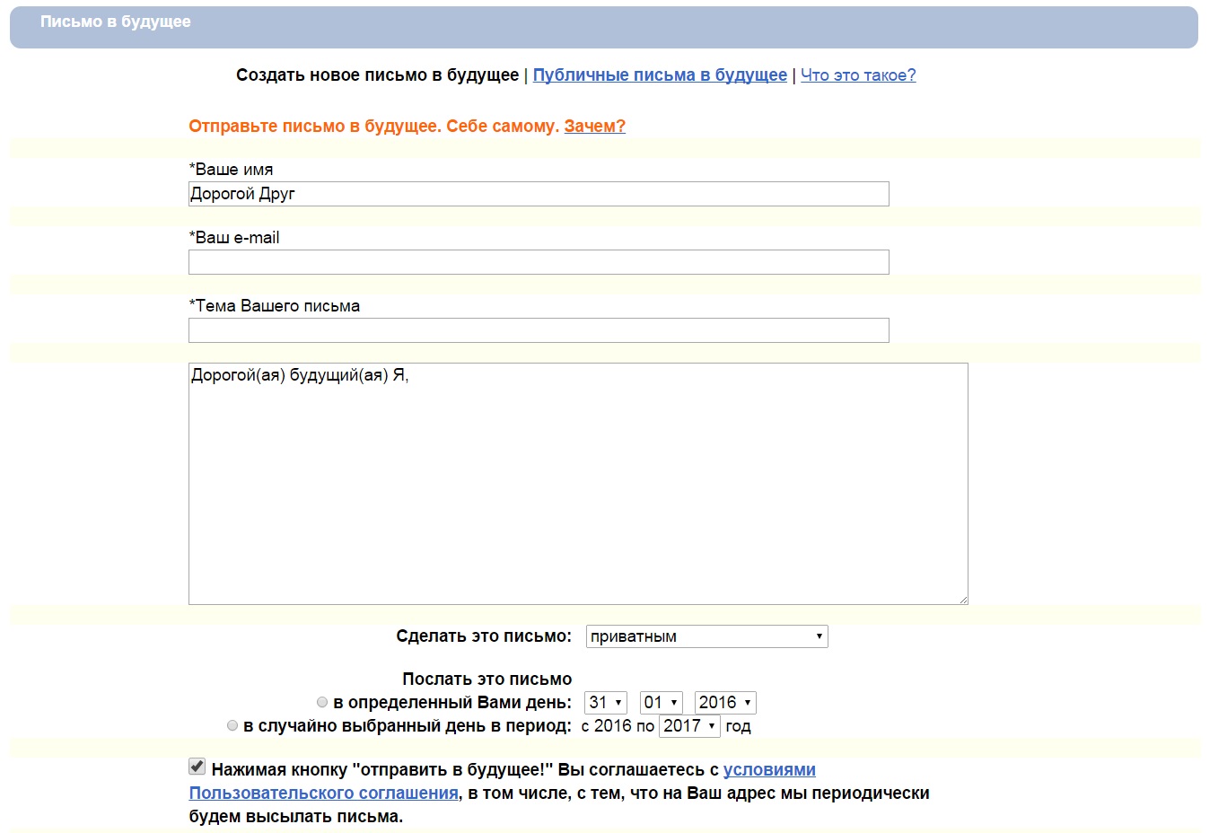
Task: Open the month dropdown showing 01
Action: (661, 703)
